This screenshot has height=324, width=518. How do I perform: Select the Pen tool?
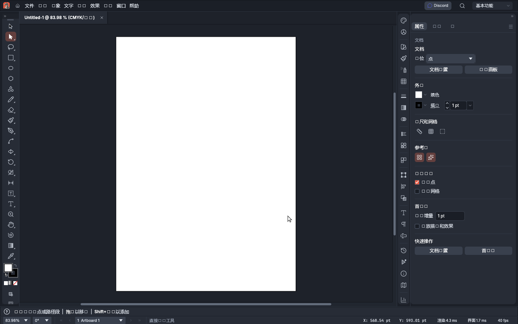click(x=11, y=131)
